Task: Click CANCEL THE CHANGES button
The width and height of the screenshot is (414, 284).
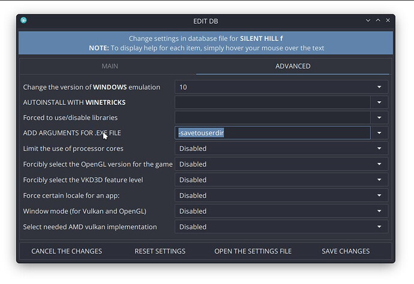Action: 67,251
